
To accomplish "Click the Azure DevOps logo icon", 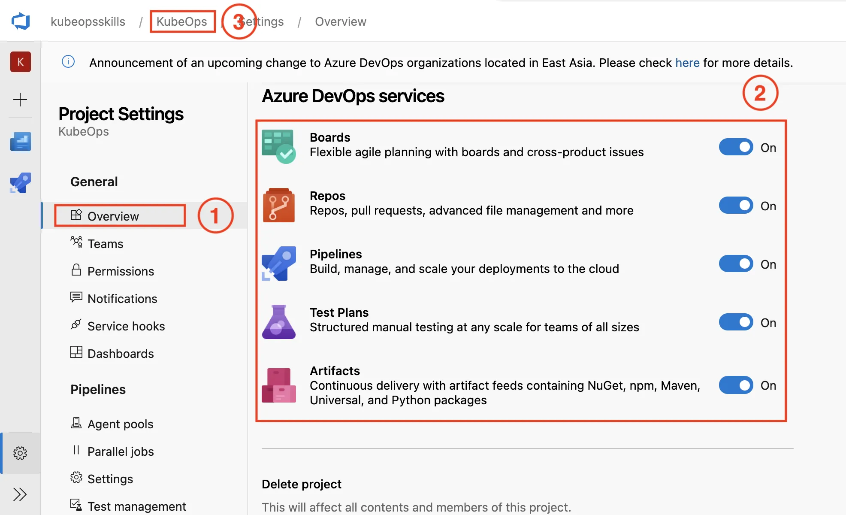I will [x=21, y=21].
